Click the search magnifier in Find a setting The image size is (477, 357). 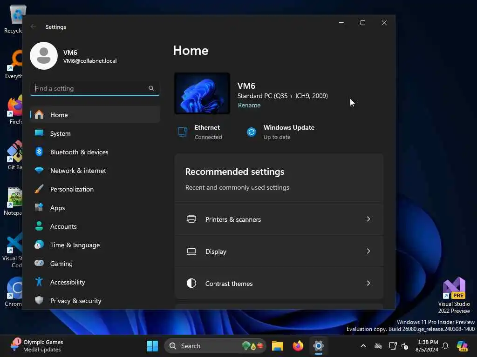[x=151, y=88]
